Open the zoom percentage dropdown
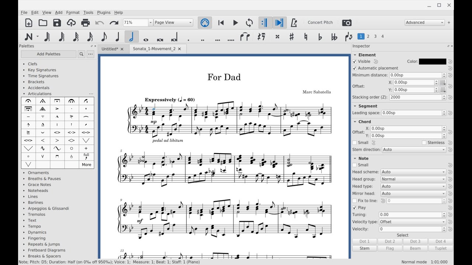The width and height of the screenshot is (472, 265). (150, 23)
